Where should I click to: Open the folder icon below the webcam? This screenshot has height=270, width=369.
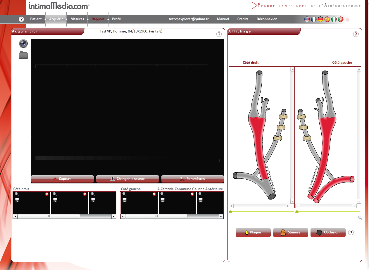23,55
